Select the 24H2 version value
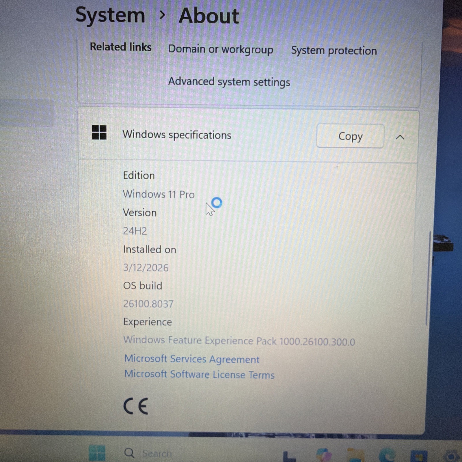Viewport: 462px width, 462px height. pos(135,231)
